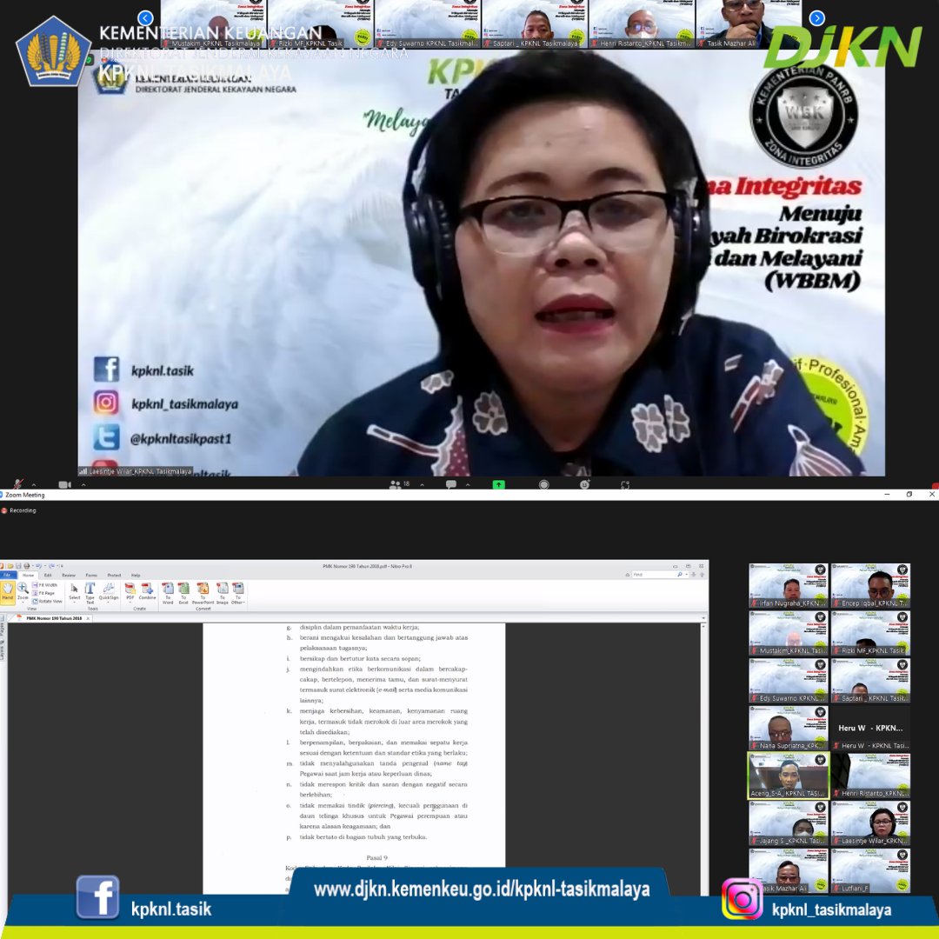Pick the Type Text tool
The height and width of the screenshot is (939, 939).
click(90, 593)
